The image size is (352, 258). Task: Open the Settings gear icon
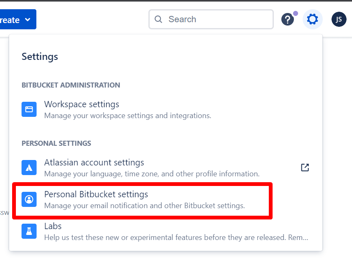(313, 19)
